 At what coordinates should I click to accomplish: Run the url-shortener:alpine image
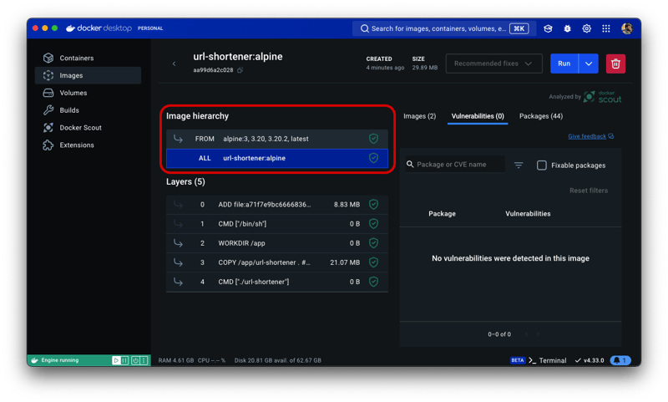click(564, 64)
